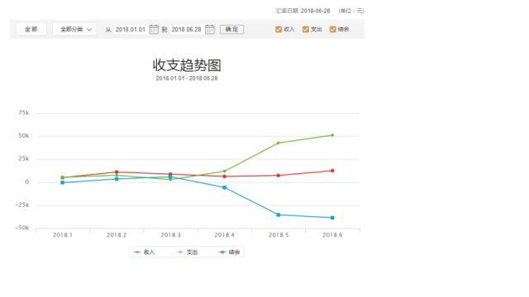This screenshot has width=529, height=297.
Task: Edit the start date field 2018.01.01
Action: [131, 30]
